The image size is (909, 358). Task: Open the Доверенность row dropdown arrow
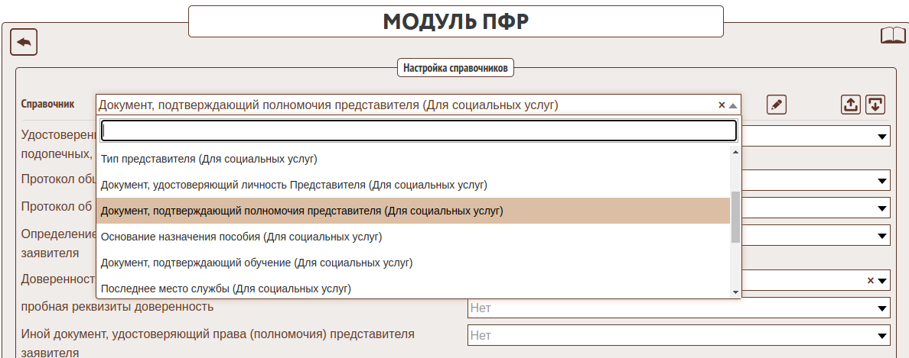(882, 280)
